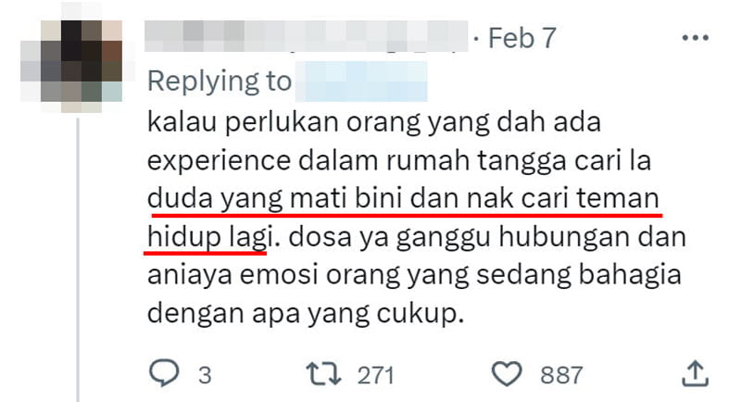This screenshot has width=741, height=402.
Task: Click the reply speech bubble icon
Action: (164, 373)
